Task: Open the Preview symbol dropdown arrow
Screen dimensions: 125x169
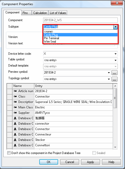Action: (109, 73)
